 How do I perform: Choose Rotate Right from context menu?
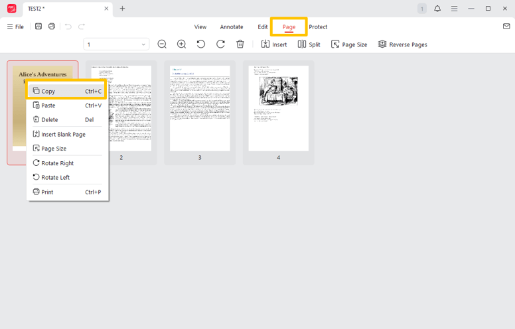coord(67,163)
